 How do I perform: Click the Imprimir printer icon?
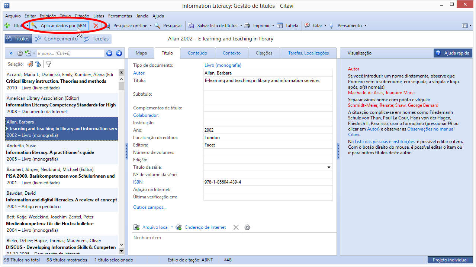coord(247,26)
